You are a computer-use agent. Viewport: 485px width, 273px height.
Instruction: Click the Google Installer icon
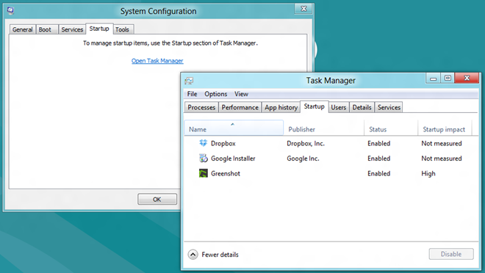tap(203, 158)
